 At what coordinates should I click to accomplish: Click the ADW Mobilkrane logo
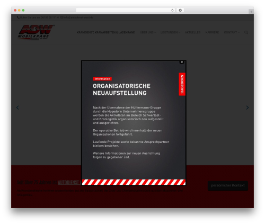click(x=36, y=32)
